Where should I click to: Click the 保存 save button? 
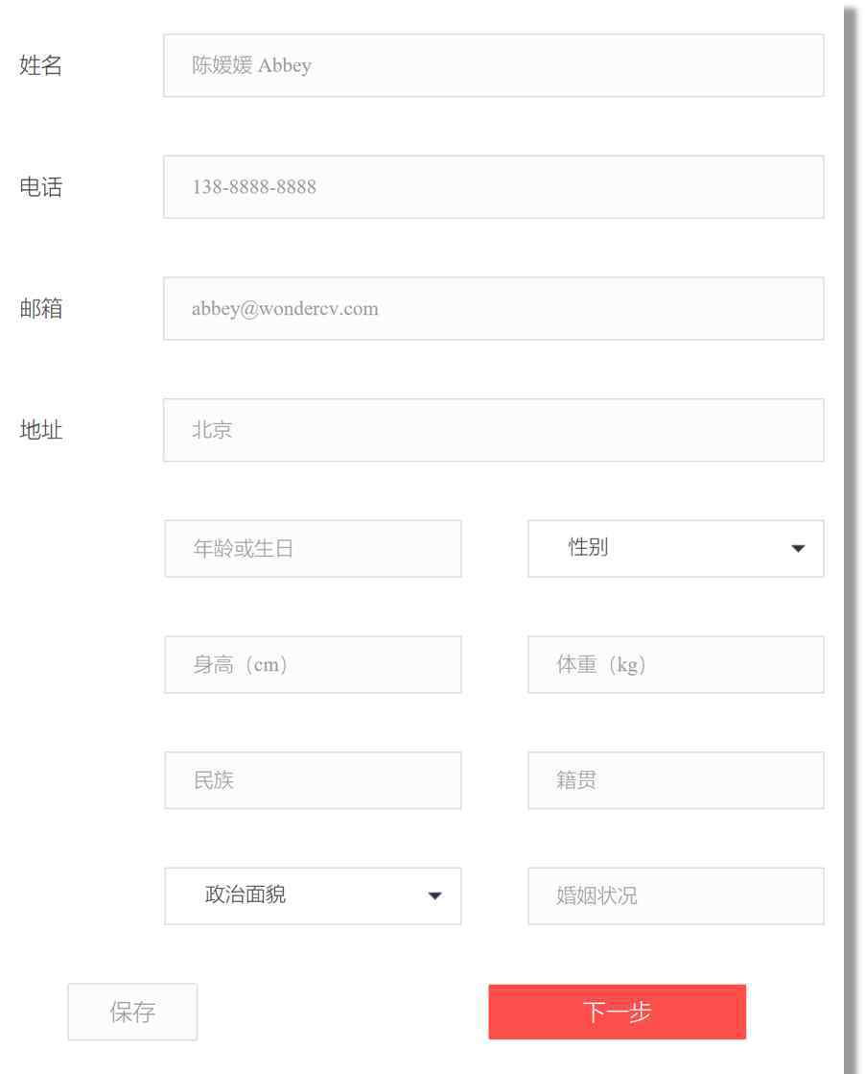pos(132,1012)
